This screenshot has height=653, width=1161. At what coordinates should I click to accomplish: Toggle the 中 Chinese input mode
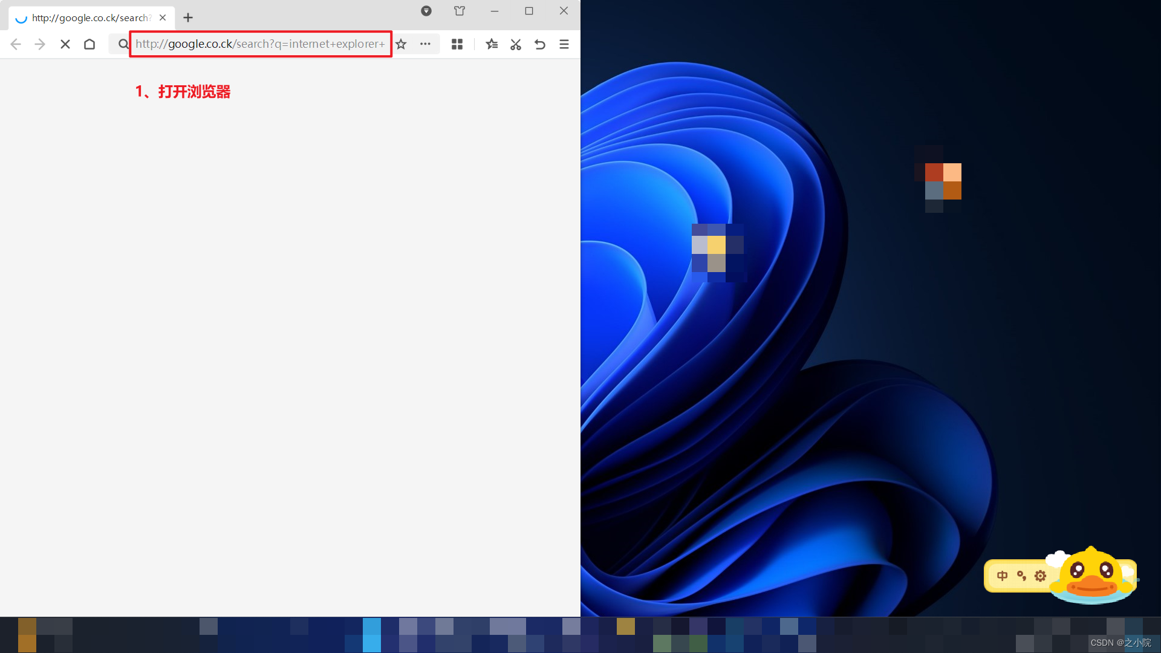pos(1002,576)
